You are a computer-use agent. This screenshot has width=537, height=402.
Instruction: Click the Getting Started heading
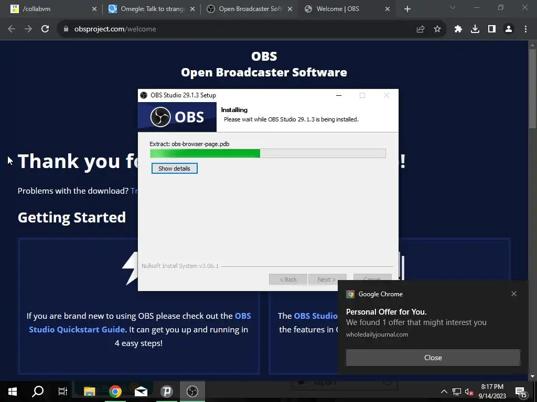click(71, 217)
